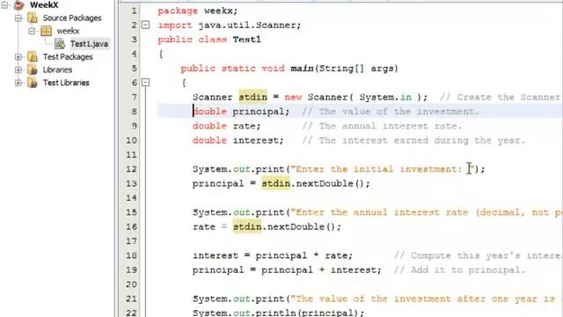Click the weekx package icon
The width and height of the screenshot is (563, 317).
click(46, 31)
